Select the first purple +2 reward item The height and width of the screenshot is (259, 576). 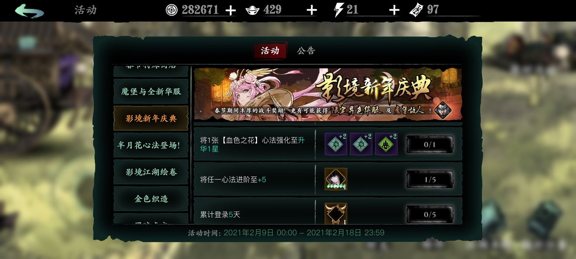tap(336, 144)
